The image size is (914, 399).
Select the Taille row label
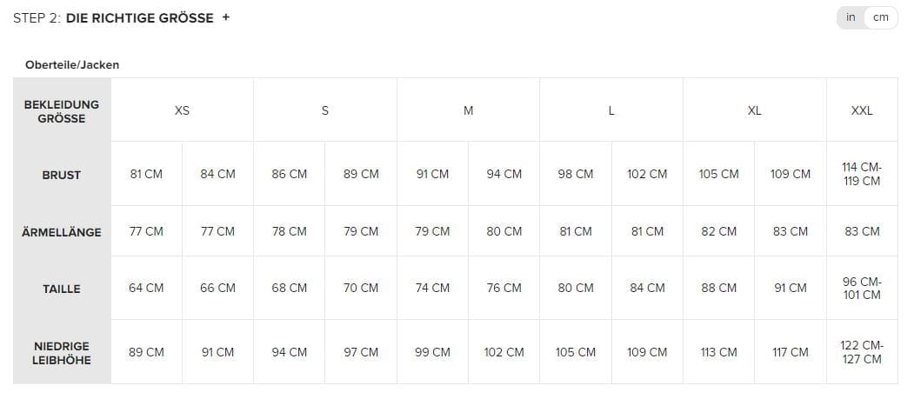[62, 289]
